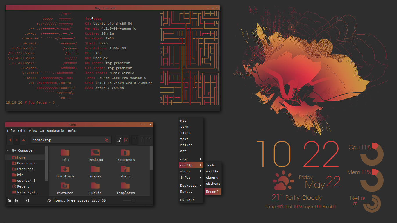Select File System in the sidebar
This screenshot has height=223, width=397.
[x=25, y=192]
